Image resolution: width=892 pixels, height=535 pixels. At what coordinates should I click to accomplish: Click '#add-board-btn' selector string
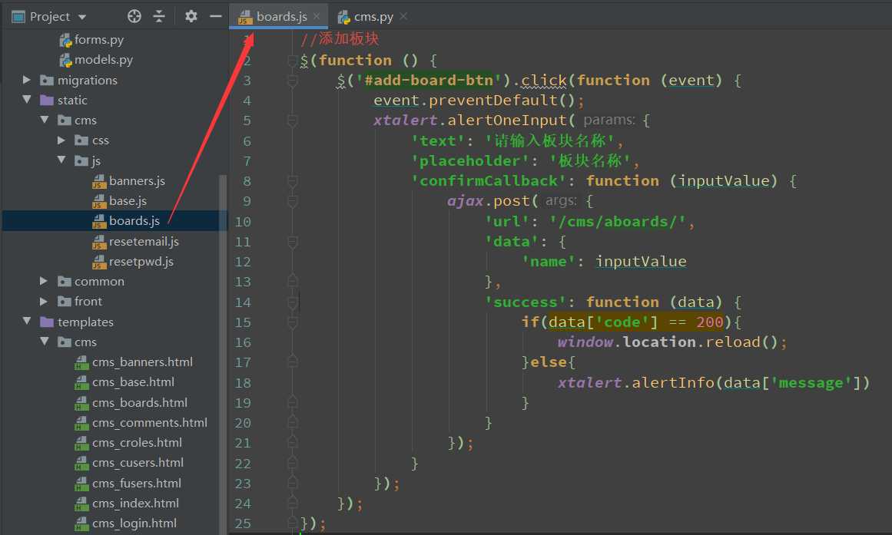pyautogui.click(x=429, y=80)
